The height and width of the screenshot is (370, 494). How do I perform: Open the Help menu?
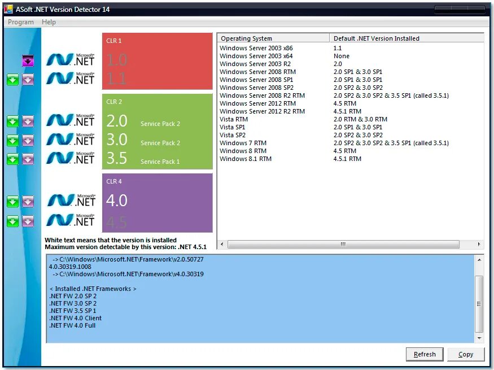click(x=49, y=22)
